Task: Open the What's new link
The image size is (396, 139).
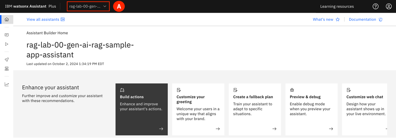Action: (323, 20)
